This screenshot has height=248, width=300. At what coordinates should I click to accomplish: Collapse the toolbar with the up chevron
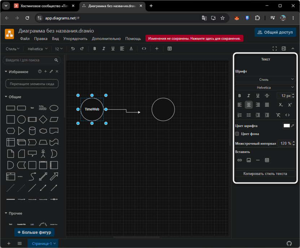pyautogui.click(x=293, y=49)
